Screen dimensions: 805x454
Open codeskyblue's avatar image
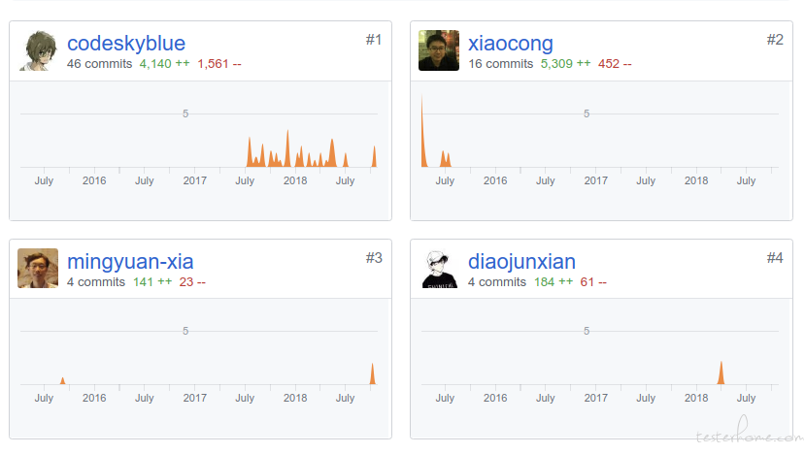click(x=38, y=50)
